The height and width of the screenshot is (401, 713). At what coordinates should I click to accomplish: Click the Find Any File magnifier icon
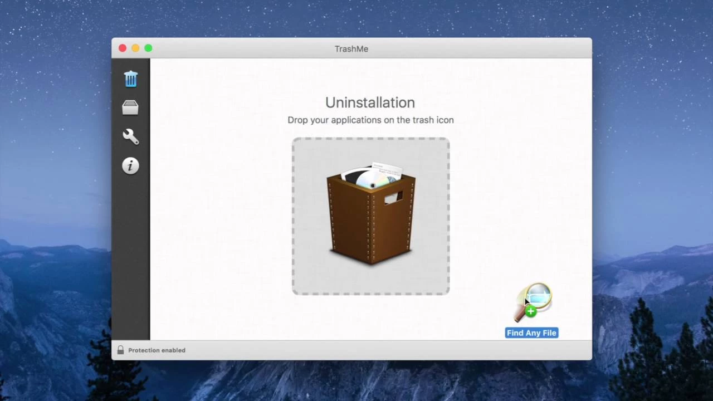point(532,302)
